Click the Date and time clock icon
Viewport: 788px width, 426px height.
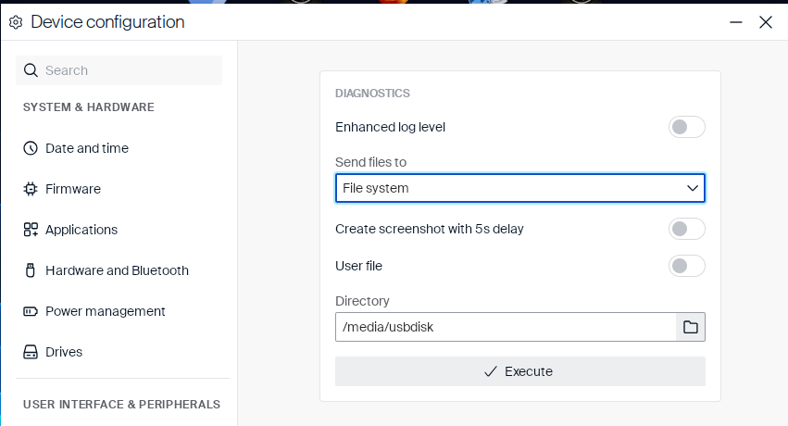tap(31, 148)
